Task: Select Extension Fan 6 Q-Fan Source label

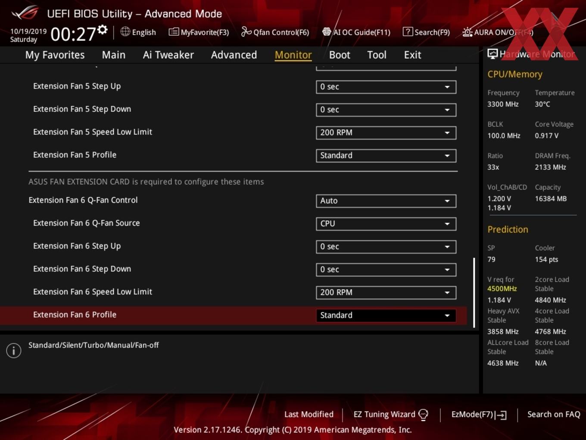Action: point(86,223)
